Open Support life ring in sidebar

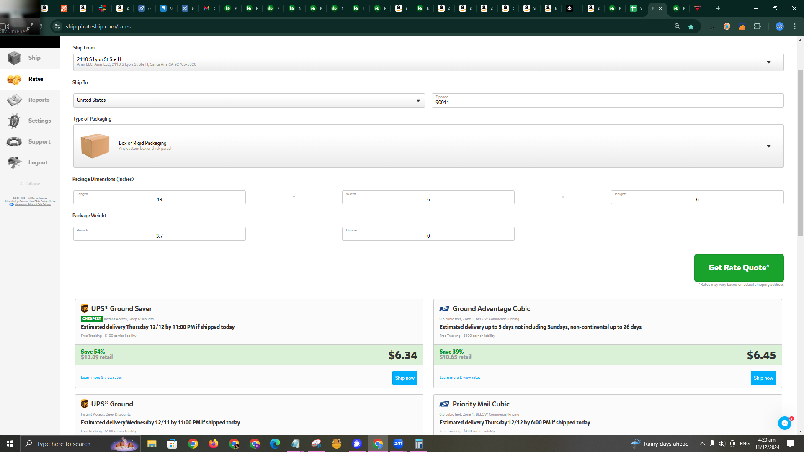pyautogui.click(x=14, y=142)
